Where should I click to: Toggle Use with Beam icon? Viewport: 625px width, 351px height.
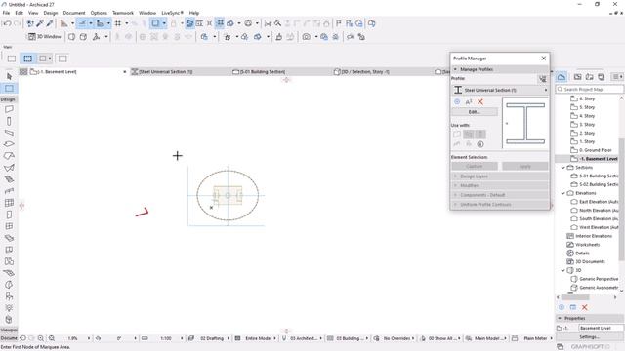(x=469, y=135)
